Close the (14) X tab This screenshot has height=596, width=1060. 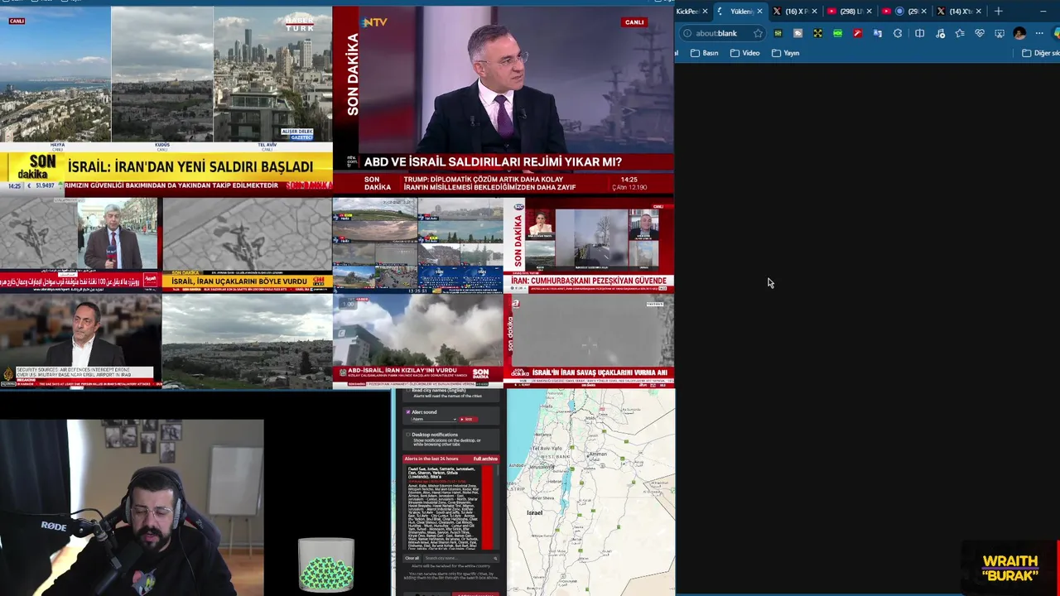[x=979, y=11]
